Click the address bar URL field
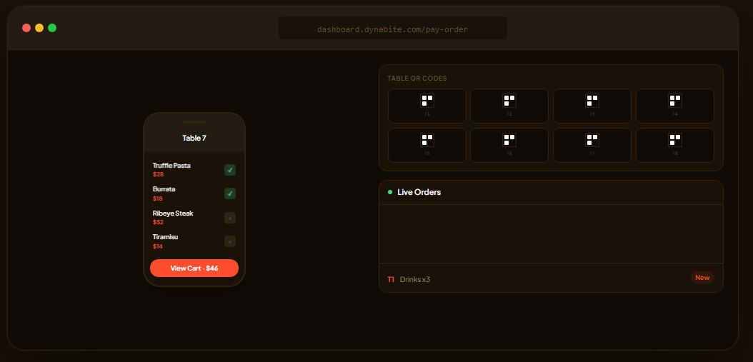 coord(393,28)
